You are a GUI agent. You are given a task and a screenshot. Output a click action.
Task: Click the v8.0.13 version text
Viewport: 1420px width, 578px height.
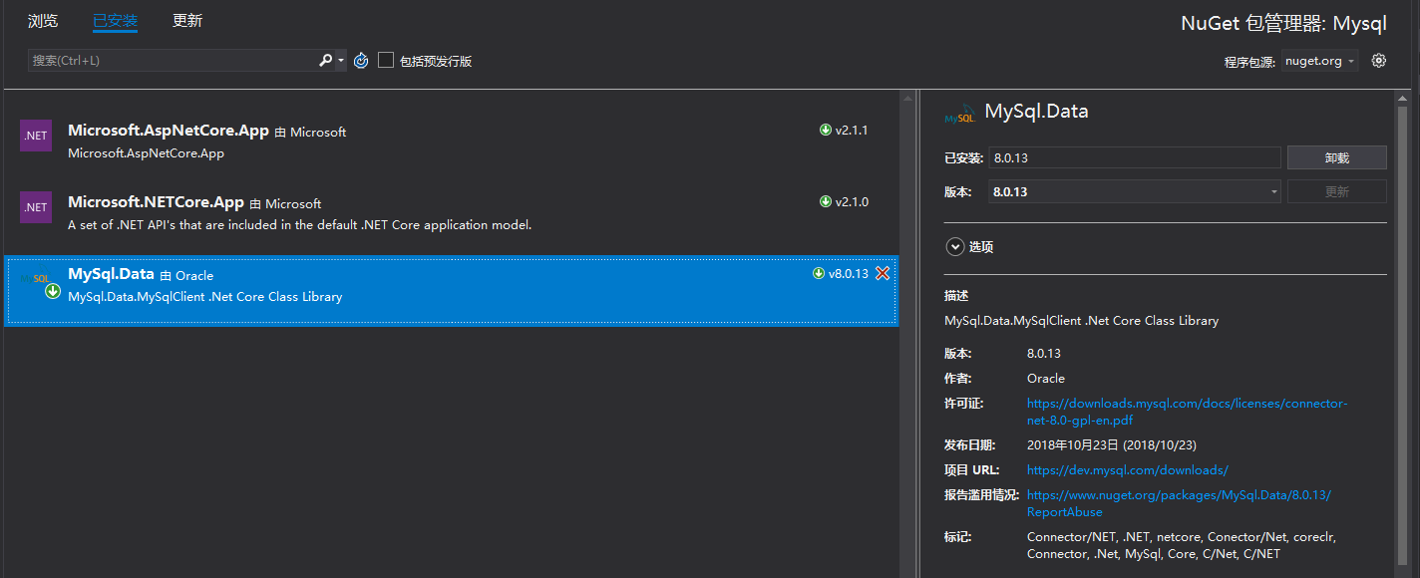tap(849, 274)
